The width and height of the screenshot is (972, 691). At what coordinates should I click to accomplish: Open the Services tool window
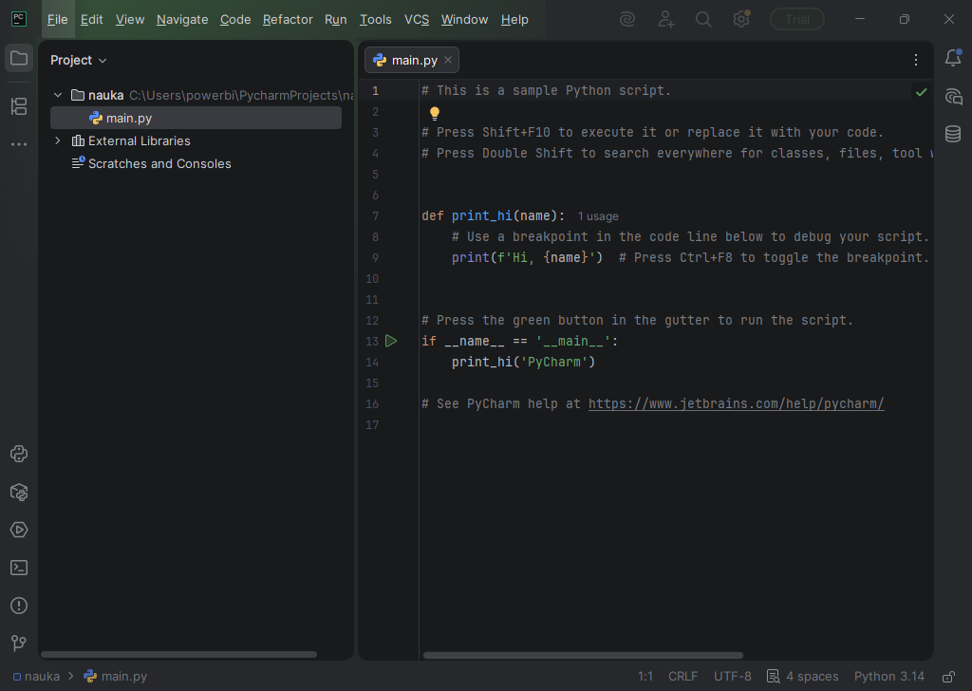tap(19, 530)
